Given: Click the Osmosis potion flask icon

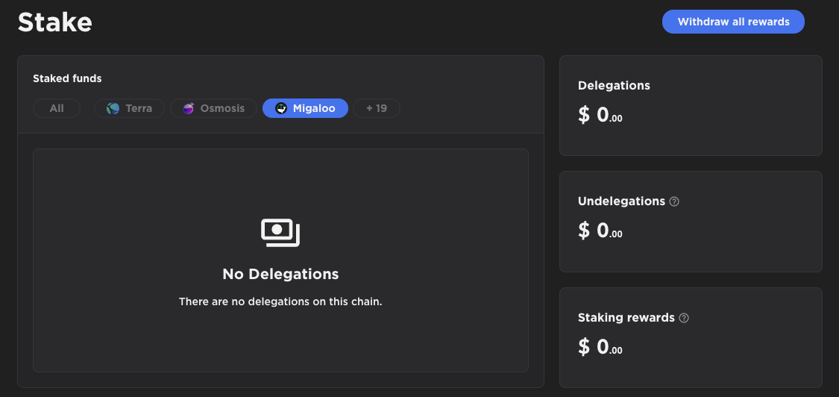Looking at the screenshot, I should coord(189,108).
